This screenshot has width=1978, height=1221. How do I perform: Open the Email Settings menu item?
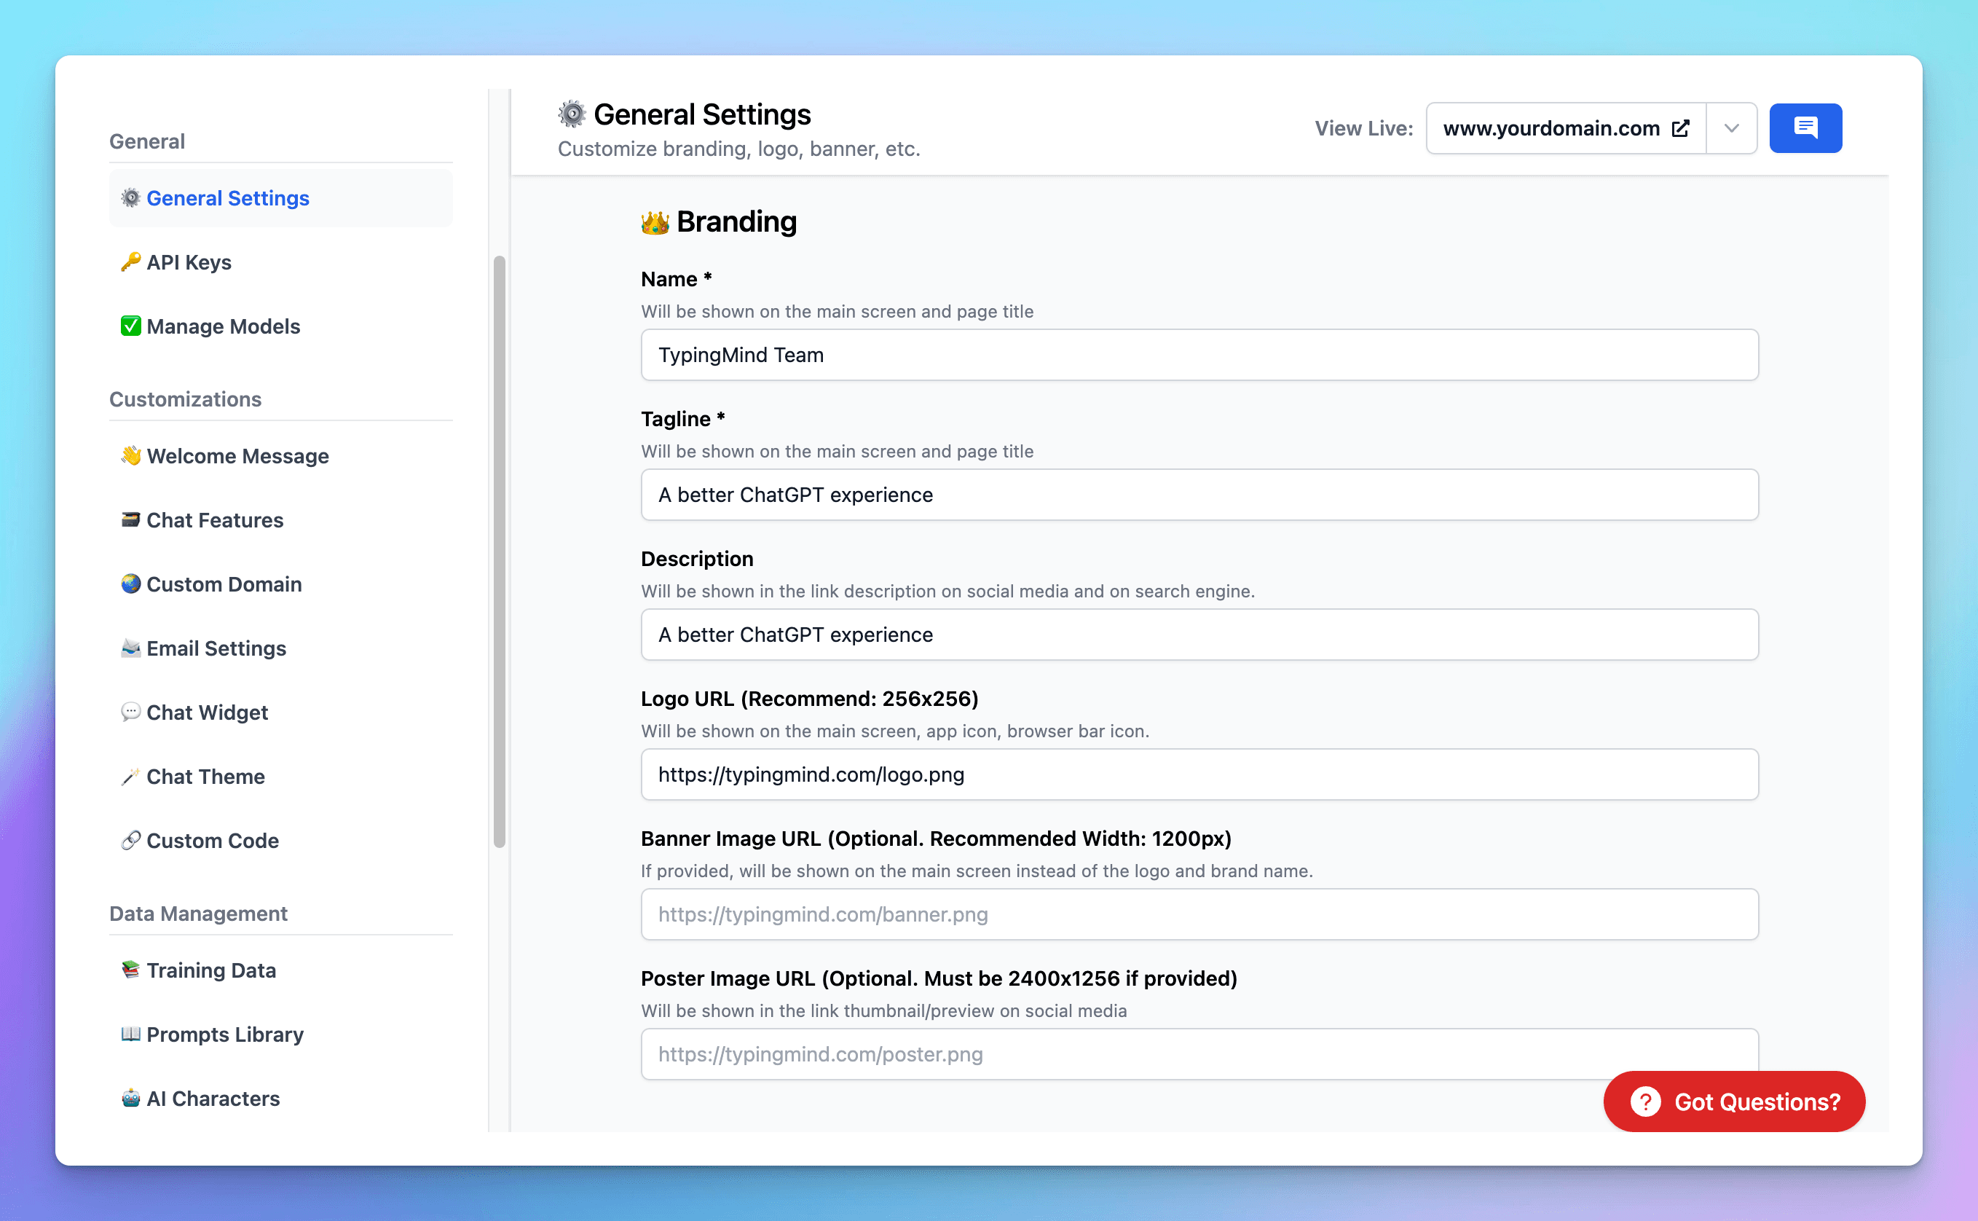pyautogui.click(x=216, y=648)
